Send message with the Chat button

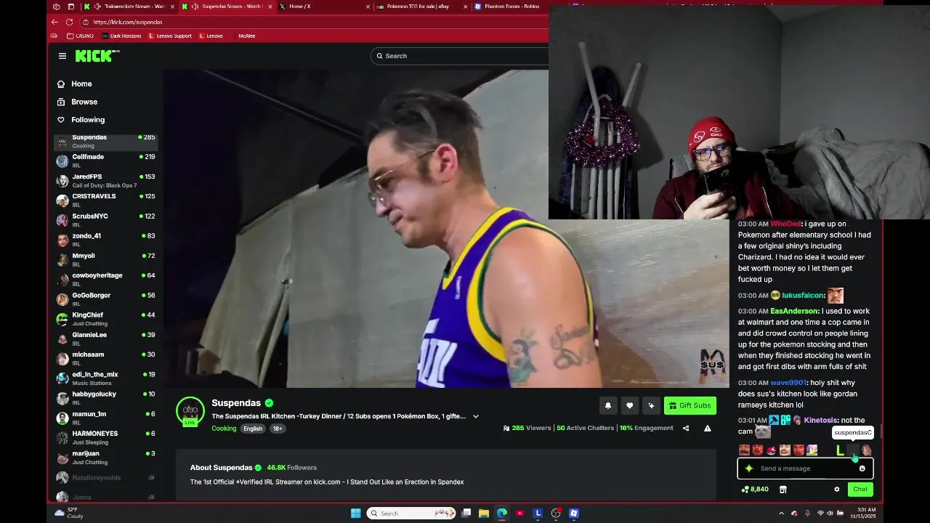click(x=860, y=490)
